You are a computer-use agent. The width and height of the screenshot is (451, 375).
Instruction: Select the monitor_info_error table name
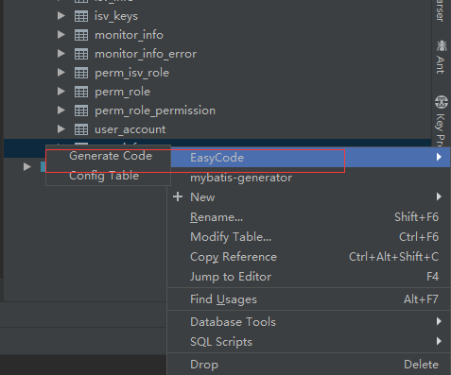(146, 54)
